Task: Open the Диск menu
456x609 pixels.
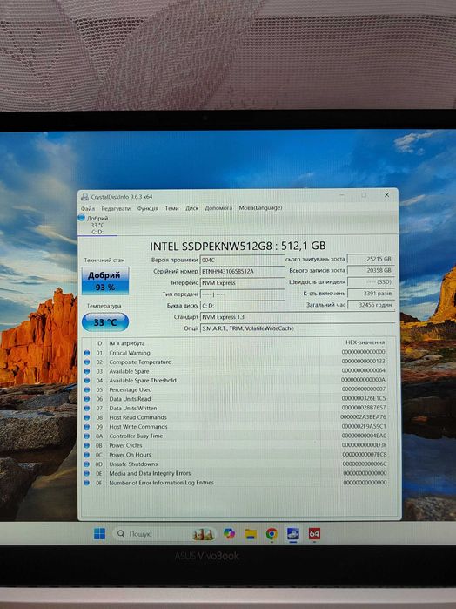Action: [191, 208]
